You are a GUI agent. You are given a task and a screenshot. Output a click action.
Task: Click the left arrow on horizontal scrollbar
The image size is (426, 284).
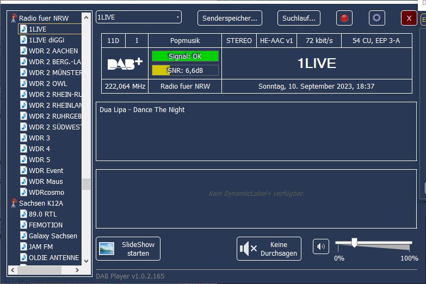[x=13, y=270]
